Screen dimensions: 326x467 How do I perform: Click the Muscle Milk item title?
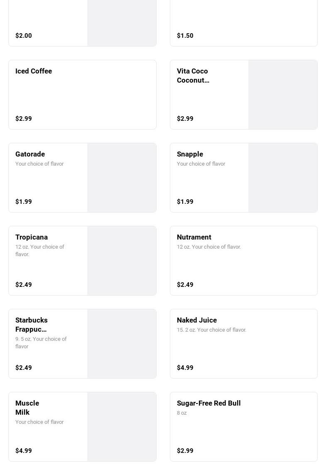point(27,408)
